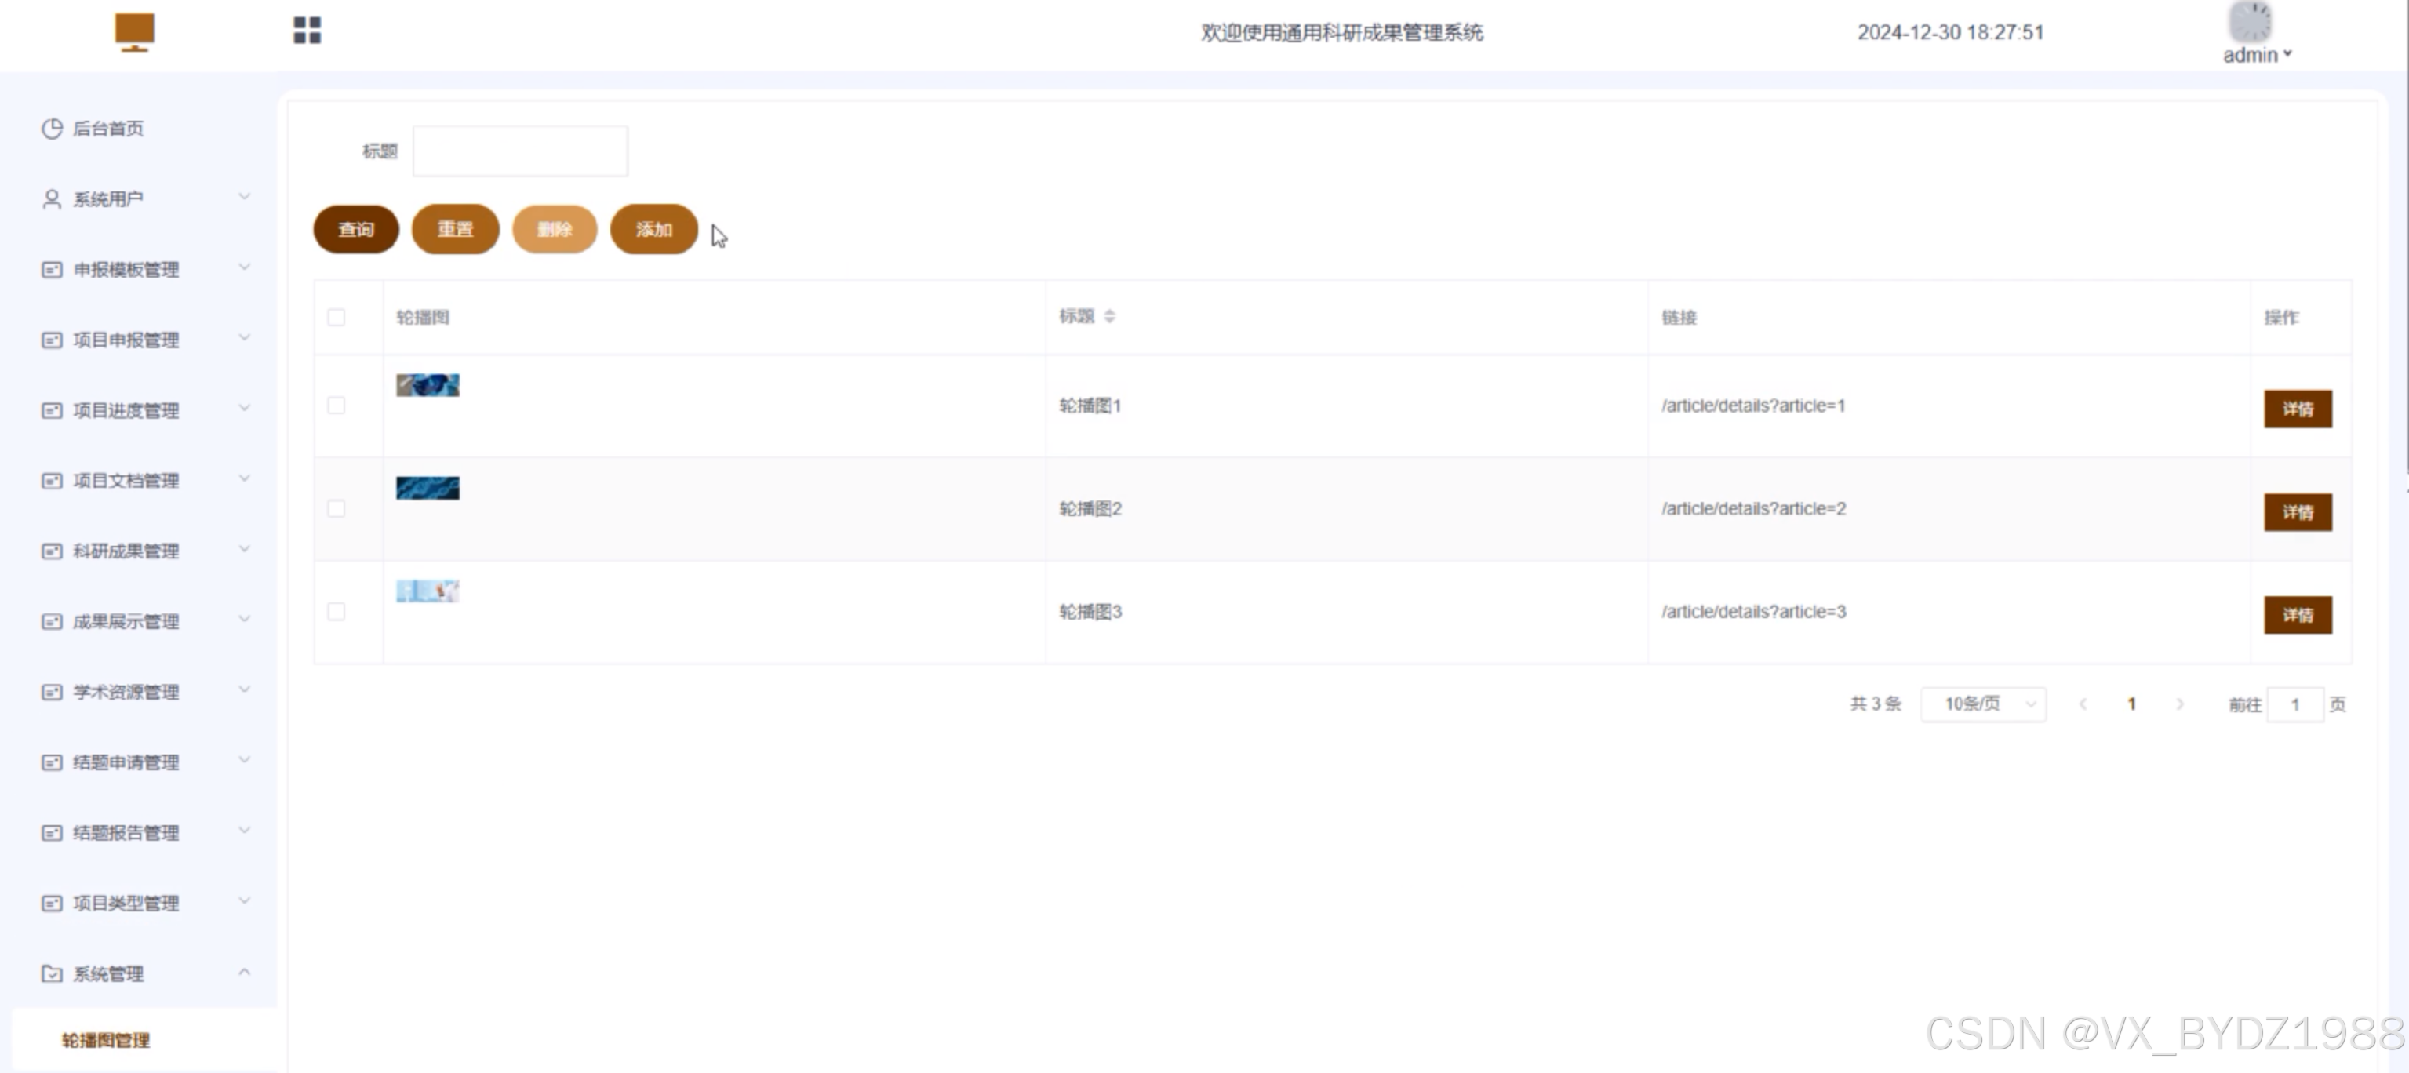Screen dimensions: 2409x1073
Task: Open the 科研成果管理 menu item
Action: pyautogui.click(x=126, y=551)
